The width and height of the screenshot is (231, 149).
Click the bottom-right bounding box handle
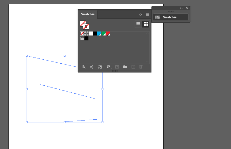(x=102, y=122)
